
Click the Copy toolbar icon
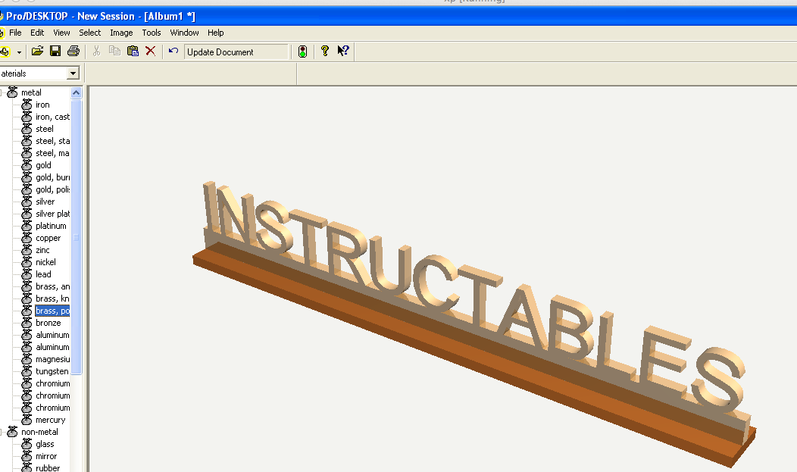[114, 51]
